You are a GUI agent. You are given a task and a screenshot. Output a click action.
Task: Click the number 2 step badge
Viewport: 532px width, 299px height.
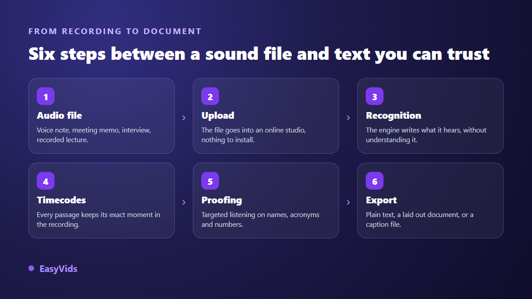[x=210, y=96]
